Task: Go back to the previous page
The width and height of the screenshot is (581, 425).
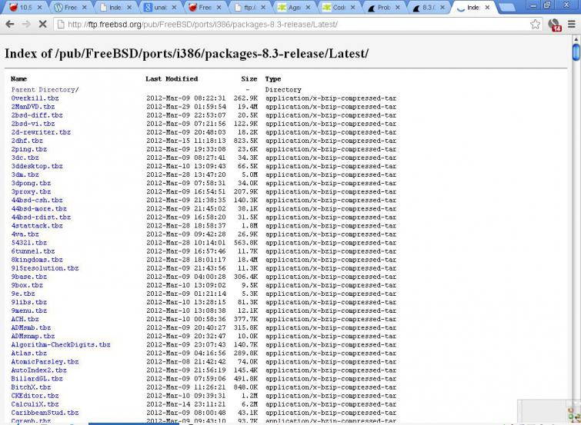Action: pos(10,25)
